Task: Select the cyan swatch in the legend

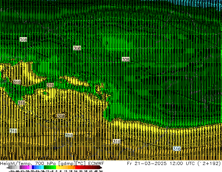Action: pos(42,167)
